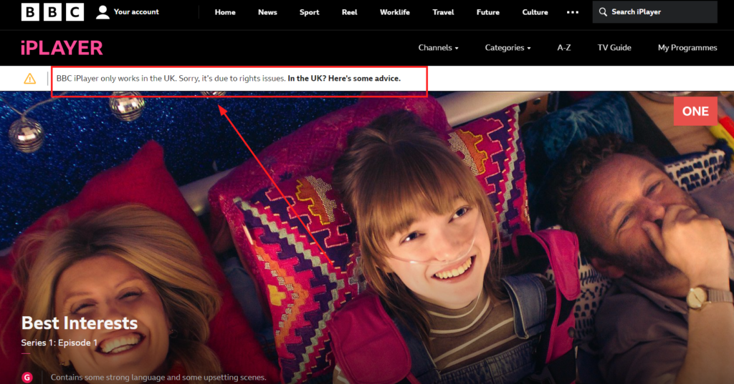This screenshot has height=384, width=734.
Task: Open the Culture section
Action: click(535, 12)
